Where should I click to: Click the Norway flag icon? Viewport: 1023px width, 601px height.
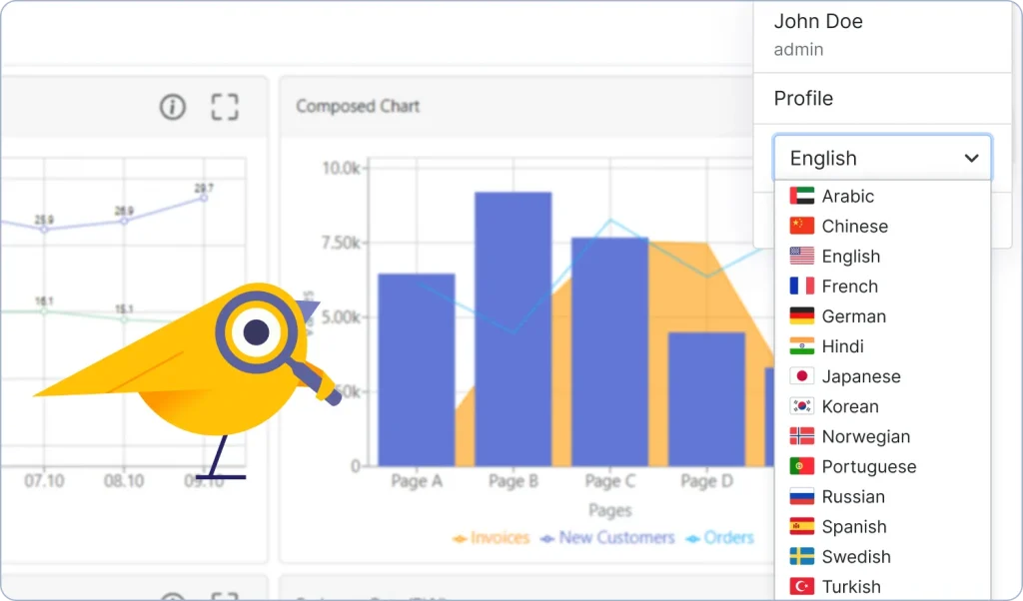802,435
